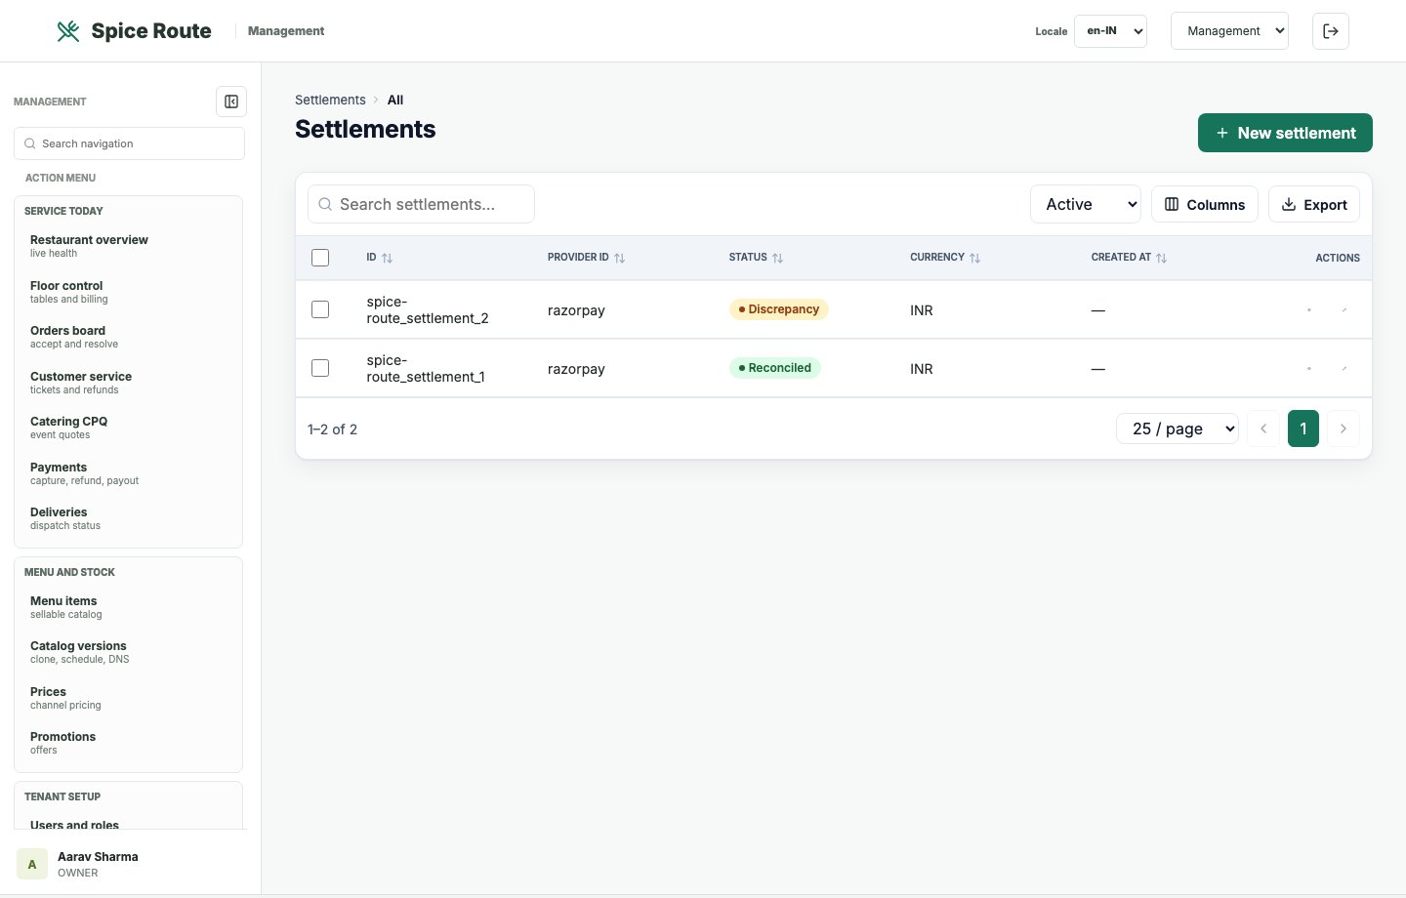
Task: Open the Locale en-IN dropdown
Action: 1110,31
